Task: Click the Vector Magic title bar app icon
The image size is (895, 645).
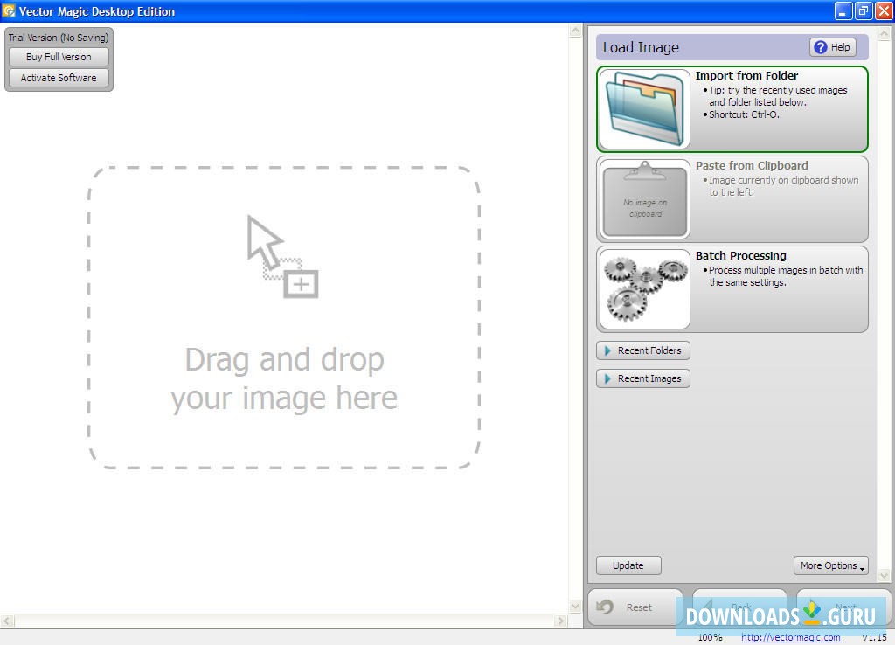Action: coord(9,10)
